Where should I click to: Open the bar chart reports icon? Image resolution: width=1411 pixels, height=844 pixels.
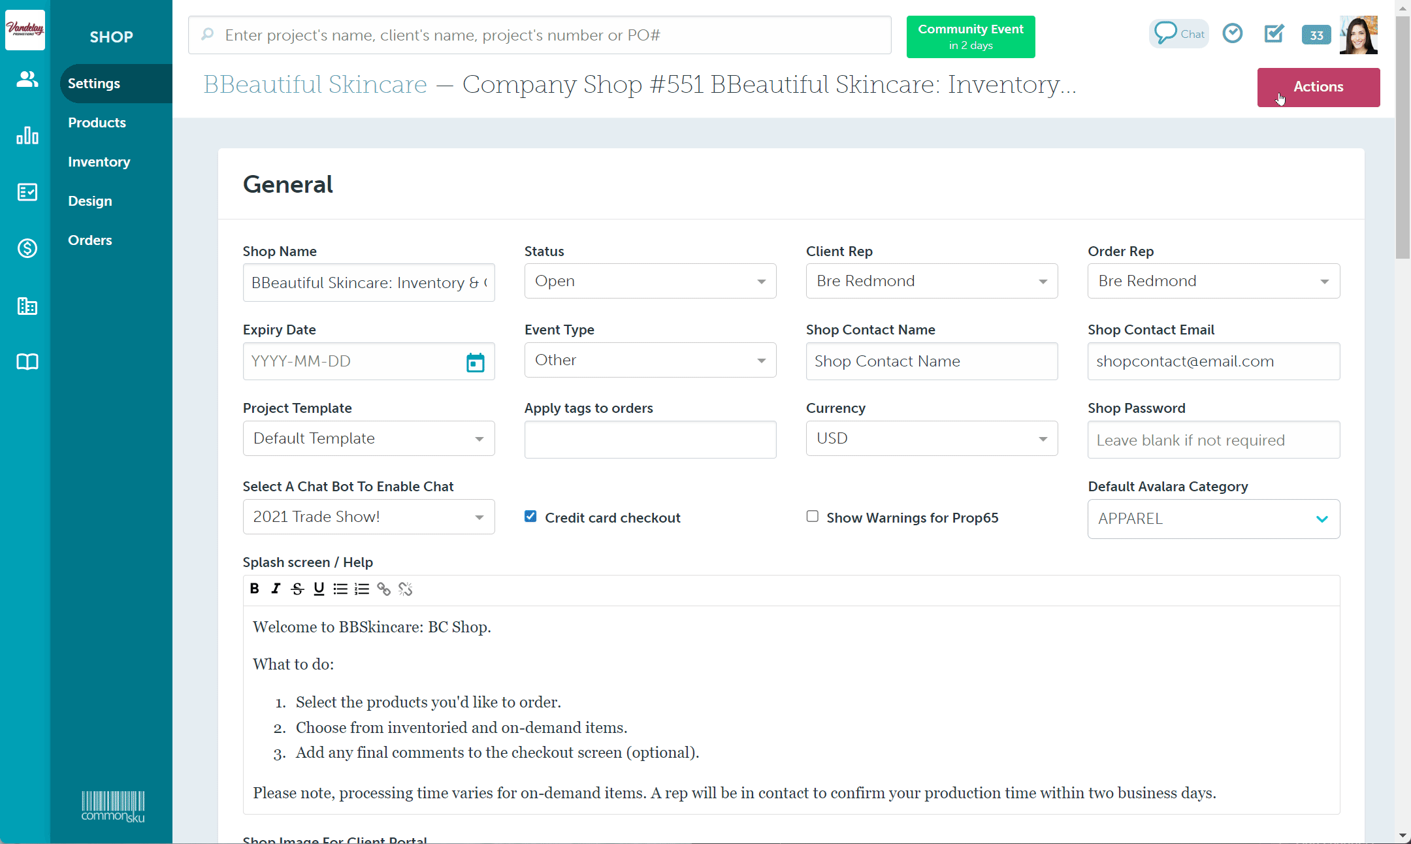point(27,135)
